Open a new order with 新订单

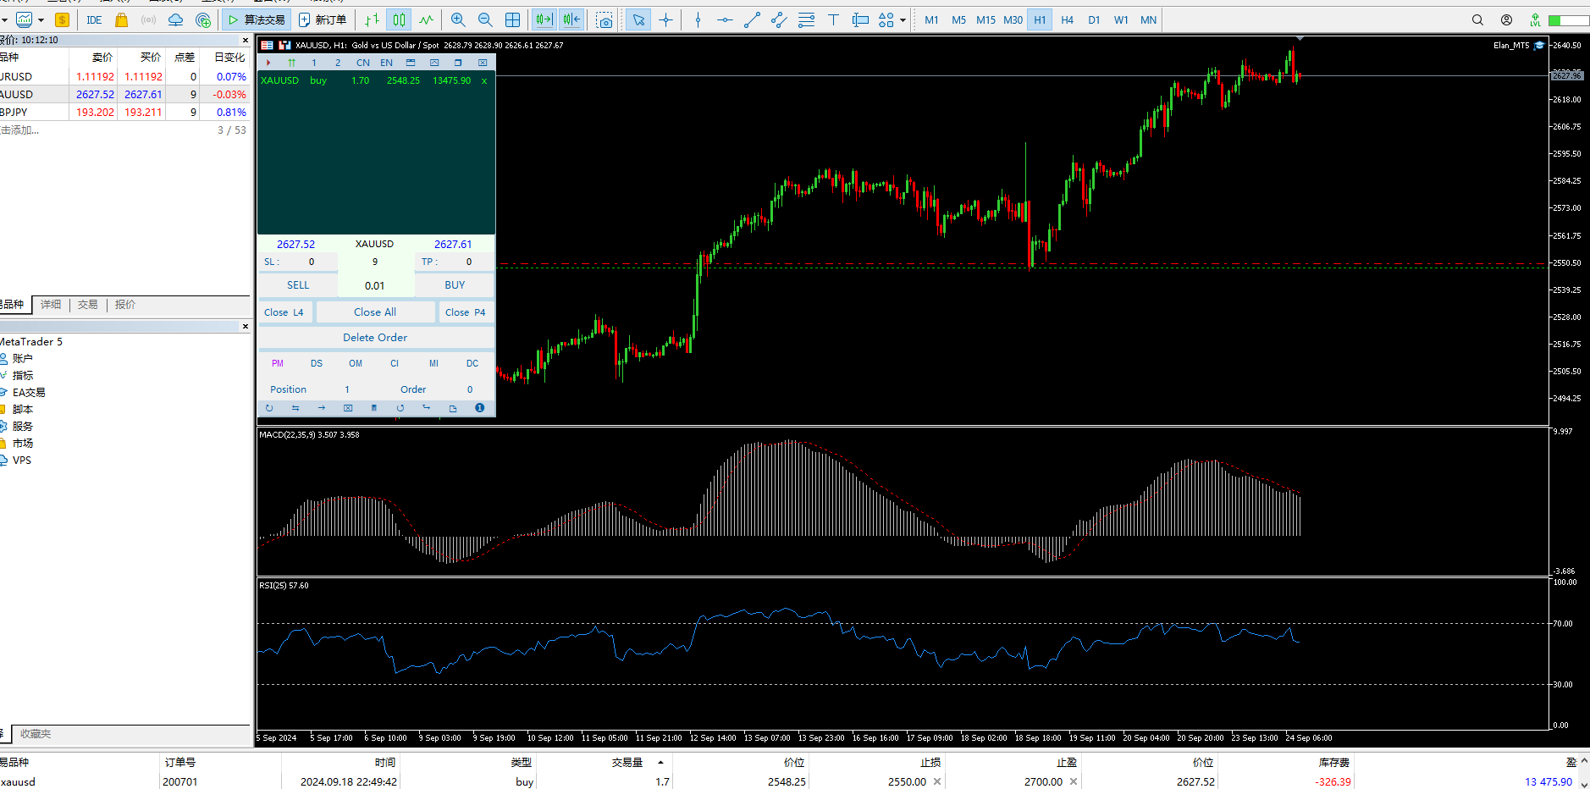[x=323, y=19]
